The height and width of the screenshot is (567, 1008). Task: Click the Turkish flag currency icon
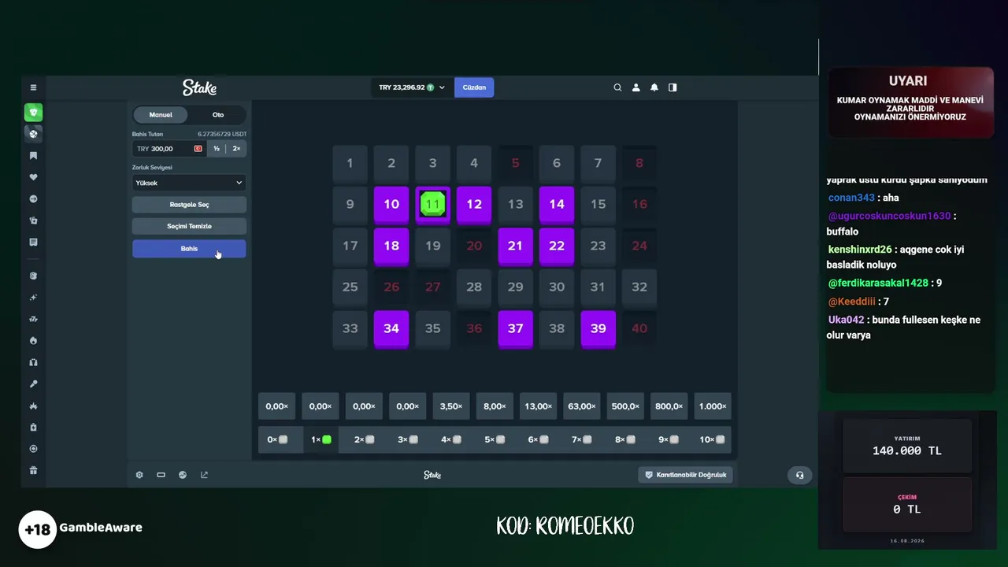(x=198, y=149)
